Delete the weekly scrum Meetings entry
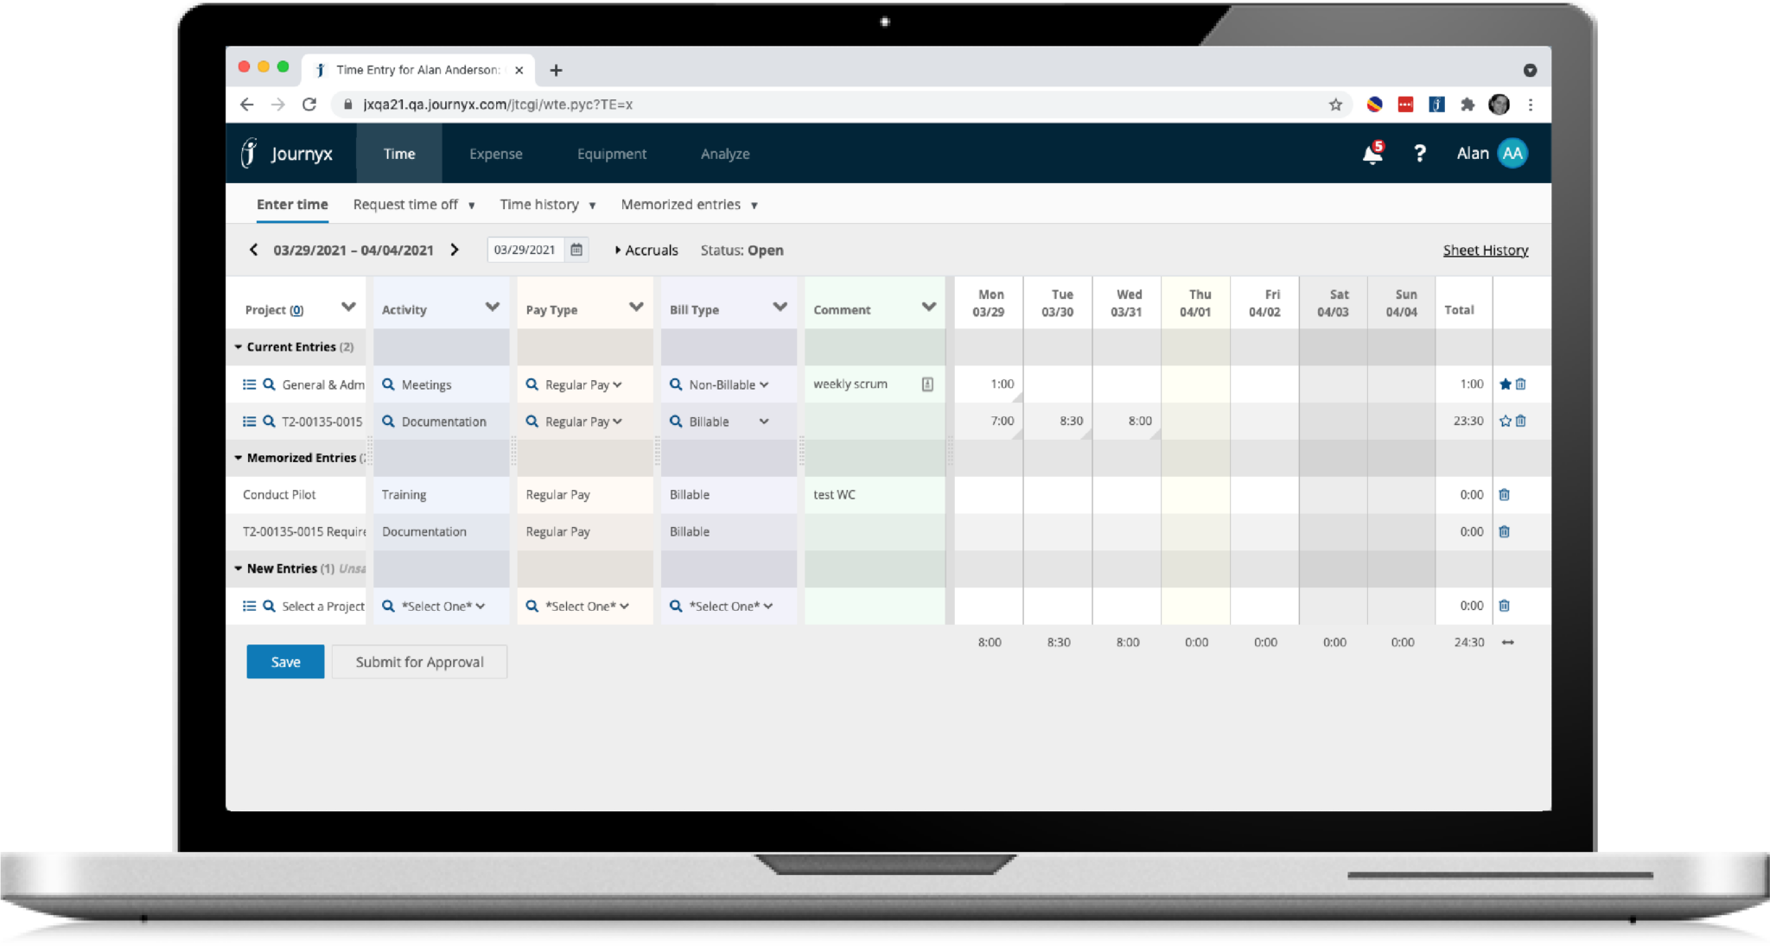 click(1521, 384)
